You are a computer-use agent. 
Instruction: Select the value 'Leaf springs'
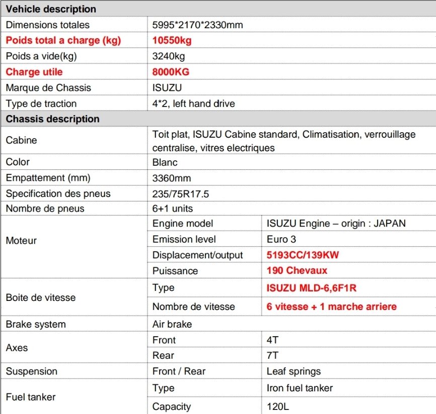(294, 372)
